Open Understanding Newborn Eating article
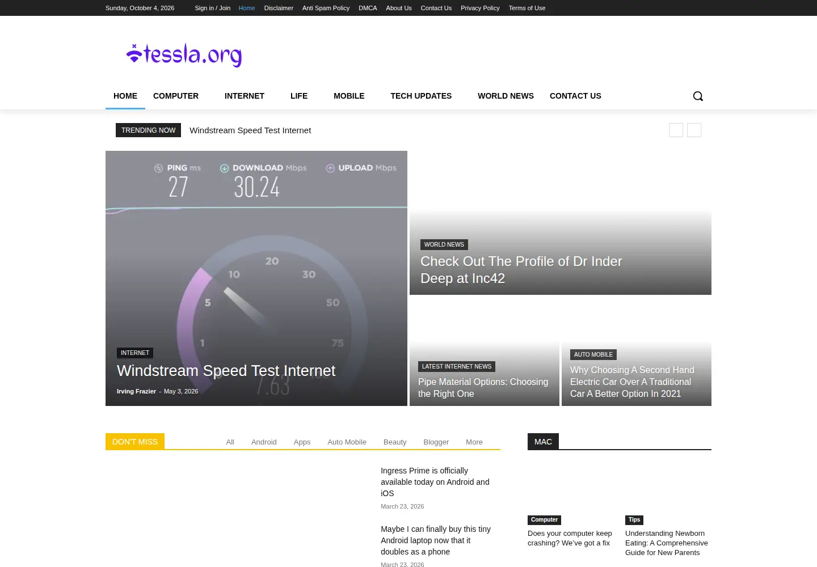Image resolution: width=817 pixels, height=567 pixels. (667, 543)
